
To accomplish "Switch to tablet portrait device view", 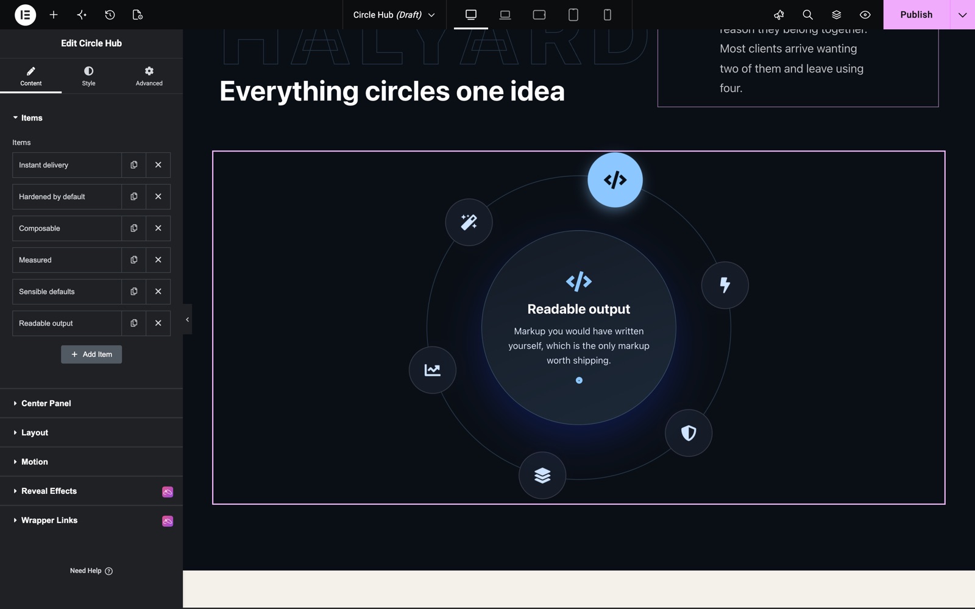I will coord(573,15).
